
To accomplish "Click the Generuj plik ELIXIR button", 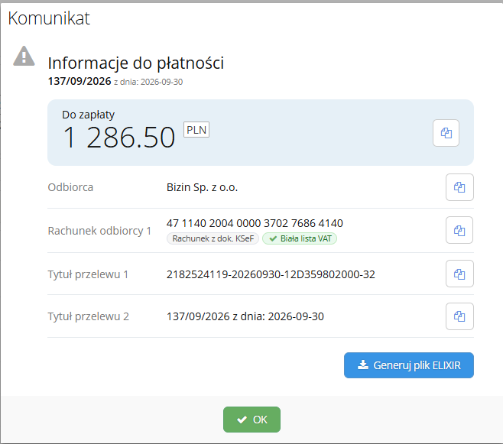I will 409,365.
